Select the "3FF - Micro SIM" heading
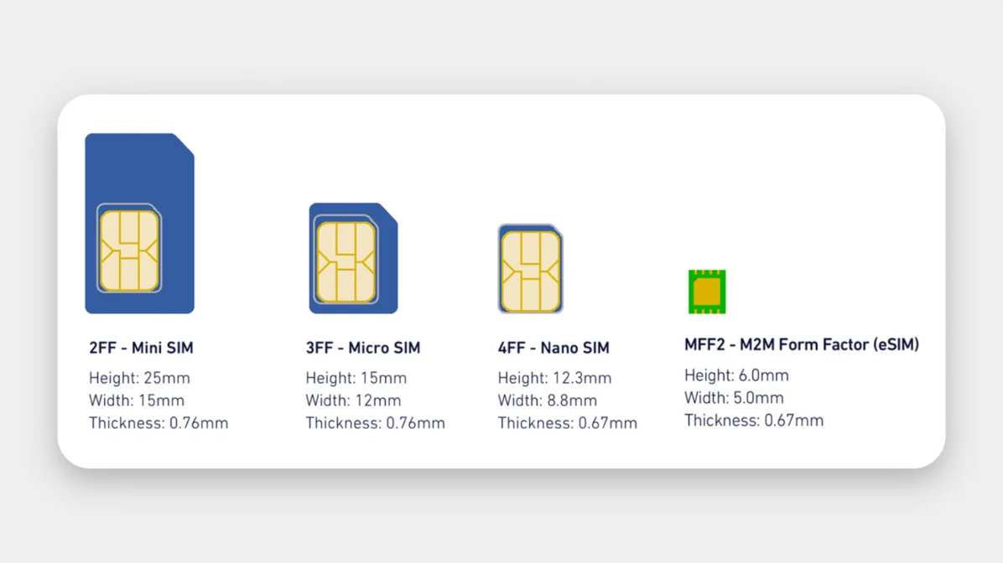This screenshot has width=1003, height=563. click(362, 348)
